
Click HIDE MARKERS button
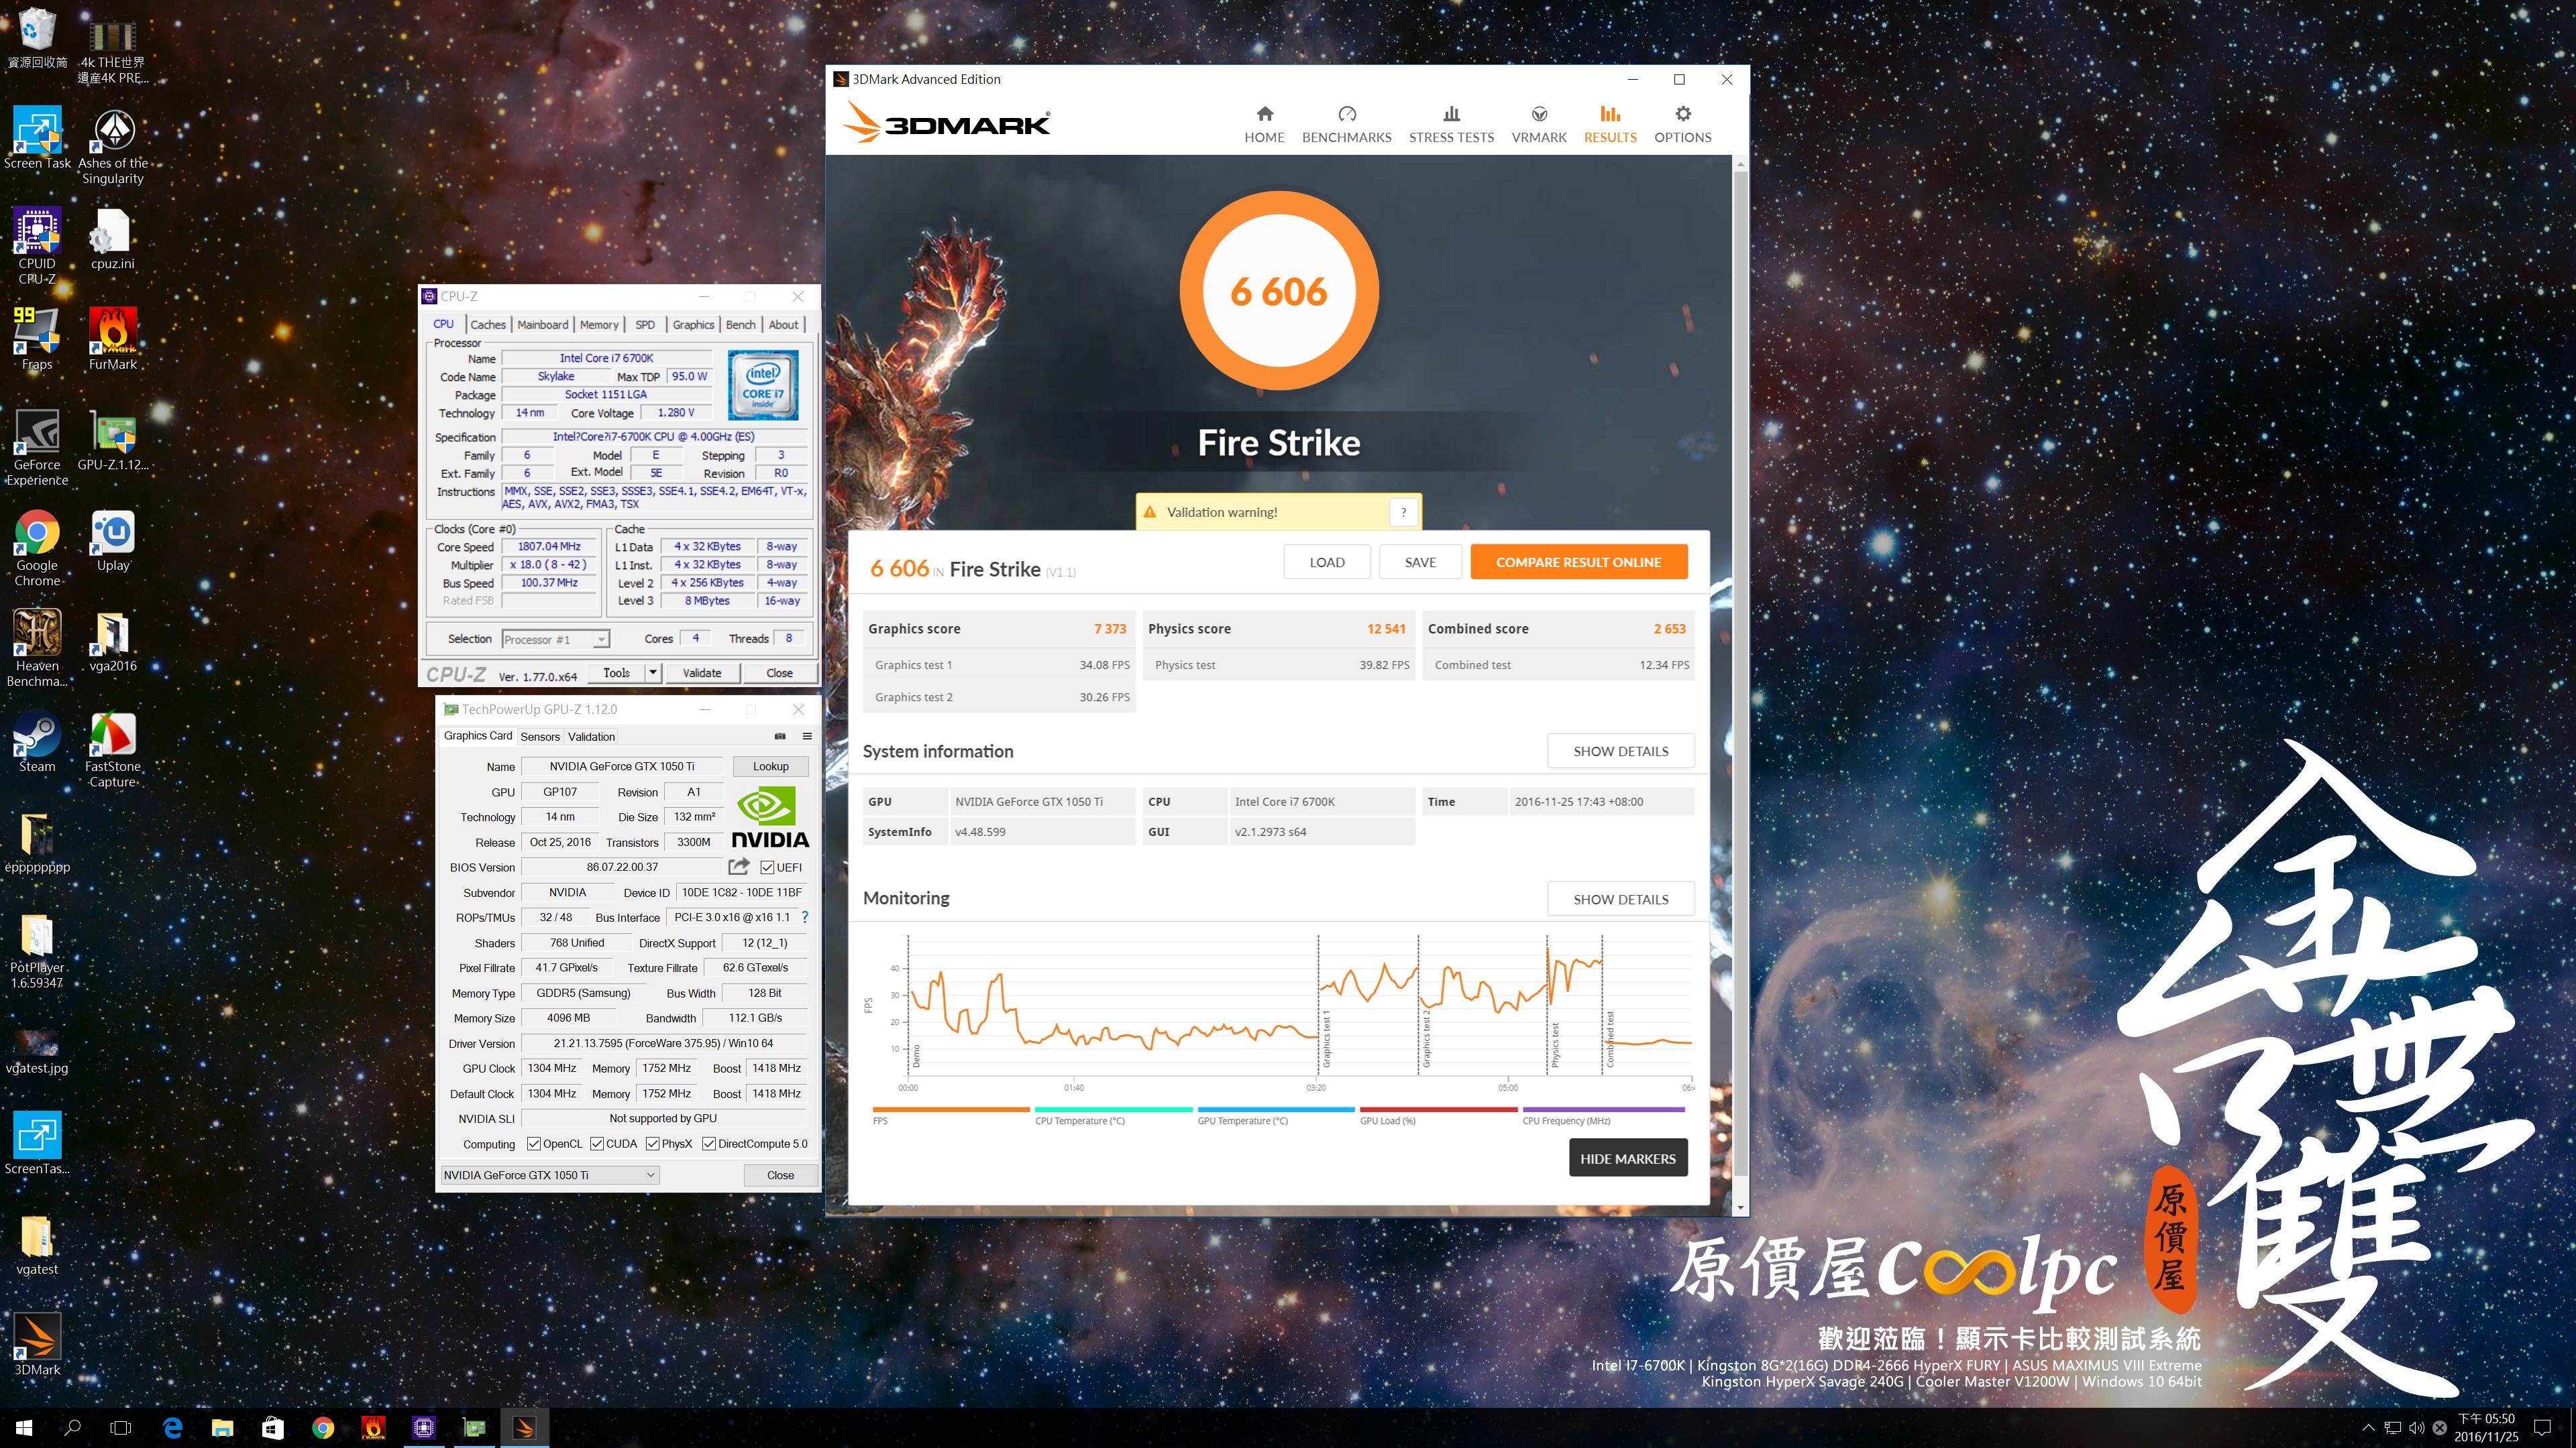[1628, 1158]
